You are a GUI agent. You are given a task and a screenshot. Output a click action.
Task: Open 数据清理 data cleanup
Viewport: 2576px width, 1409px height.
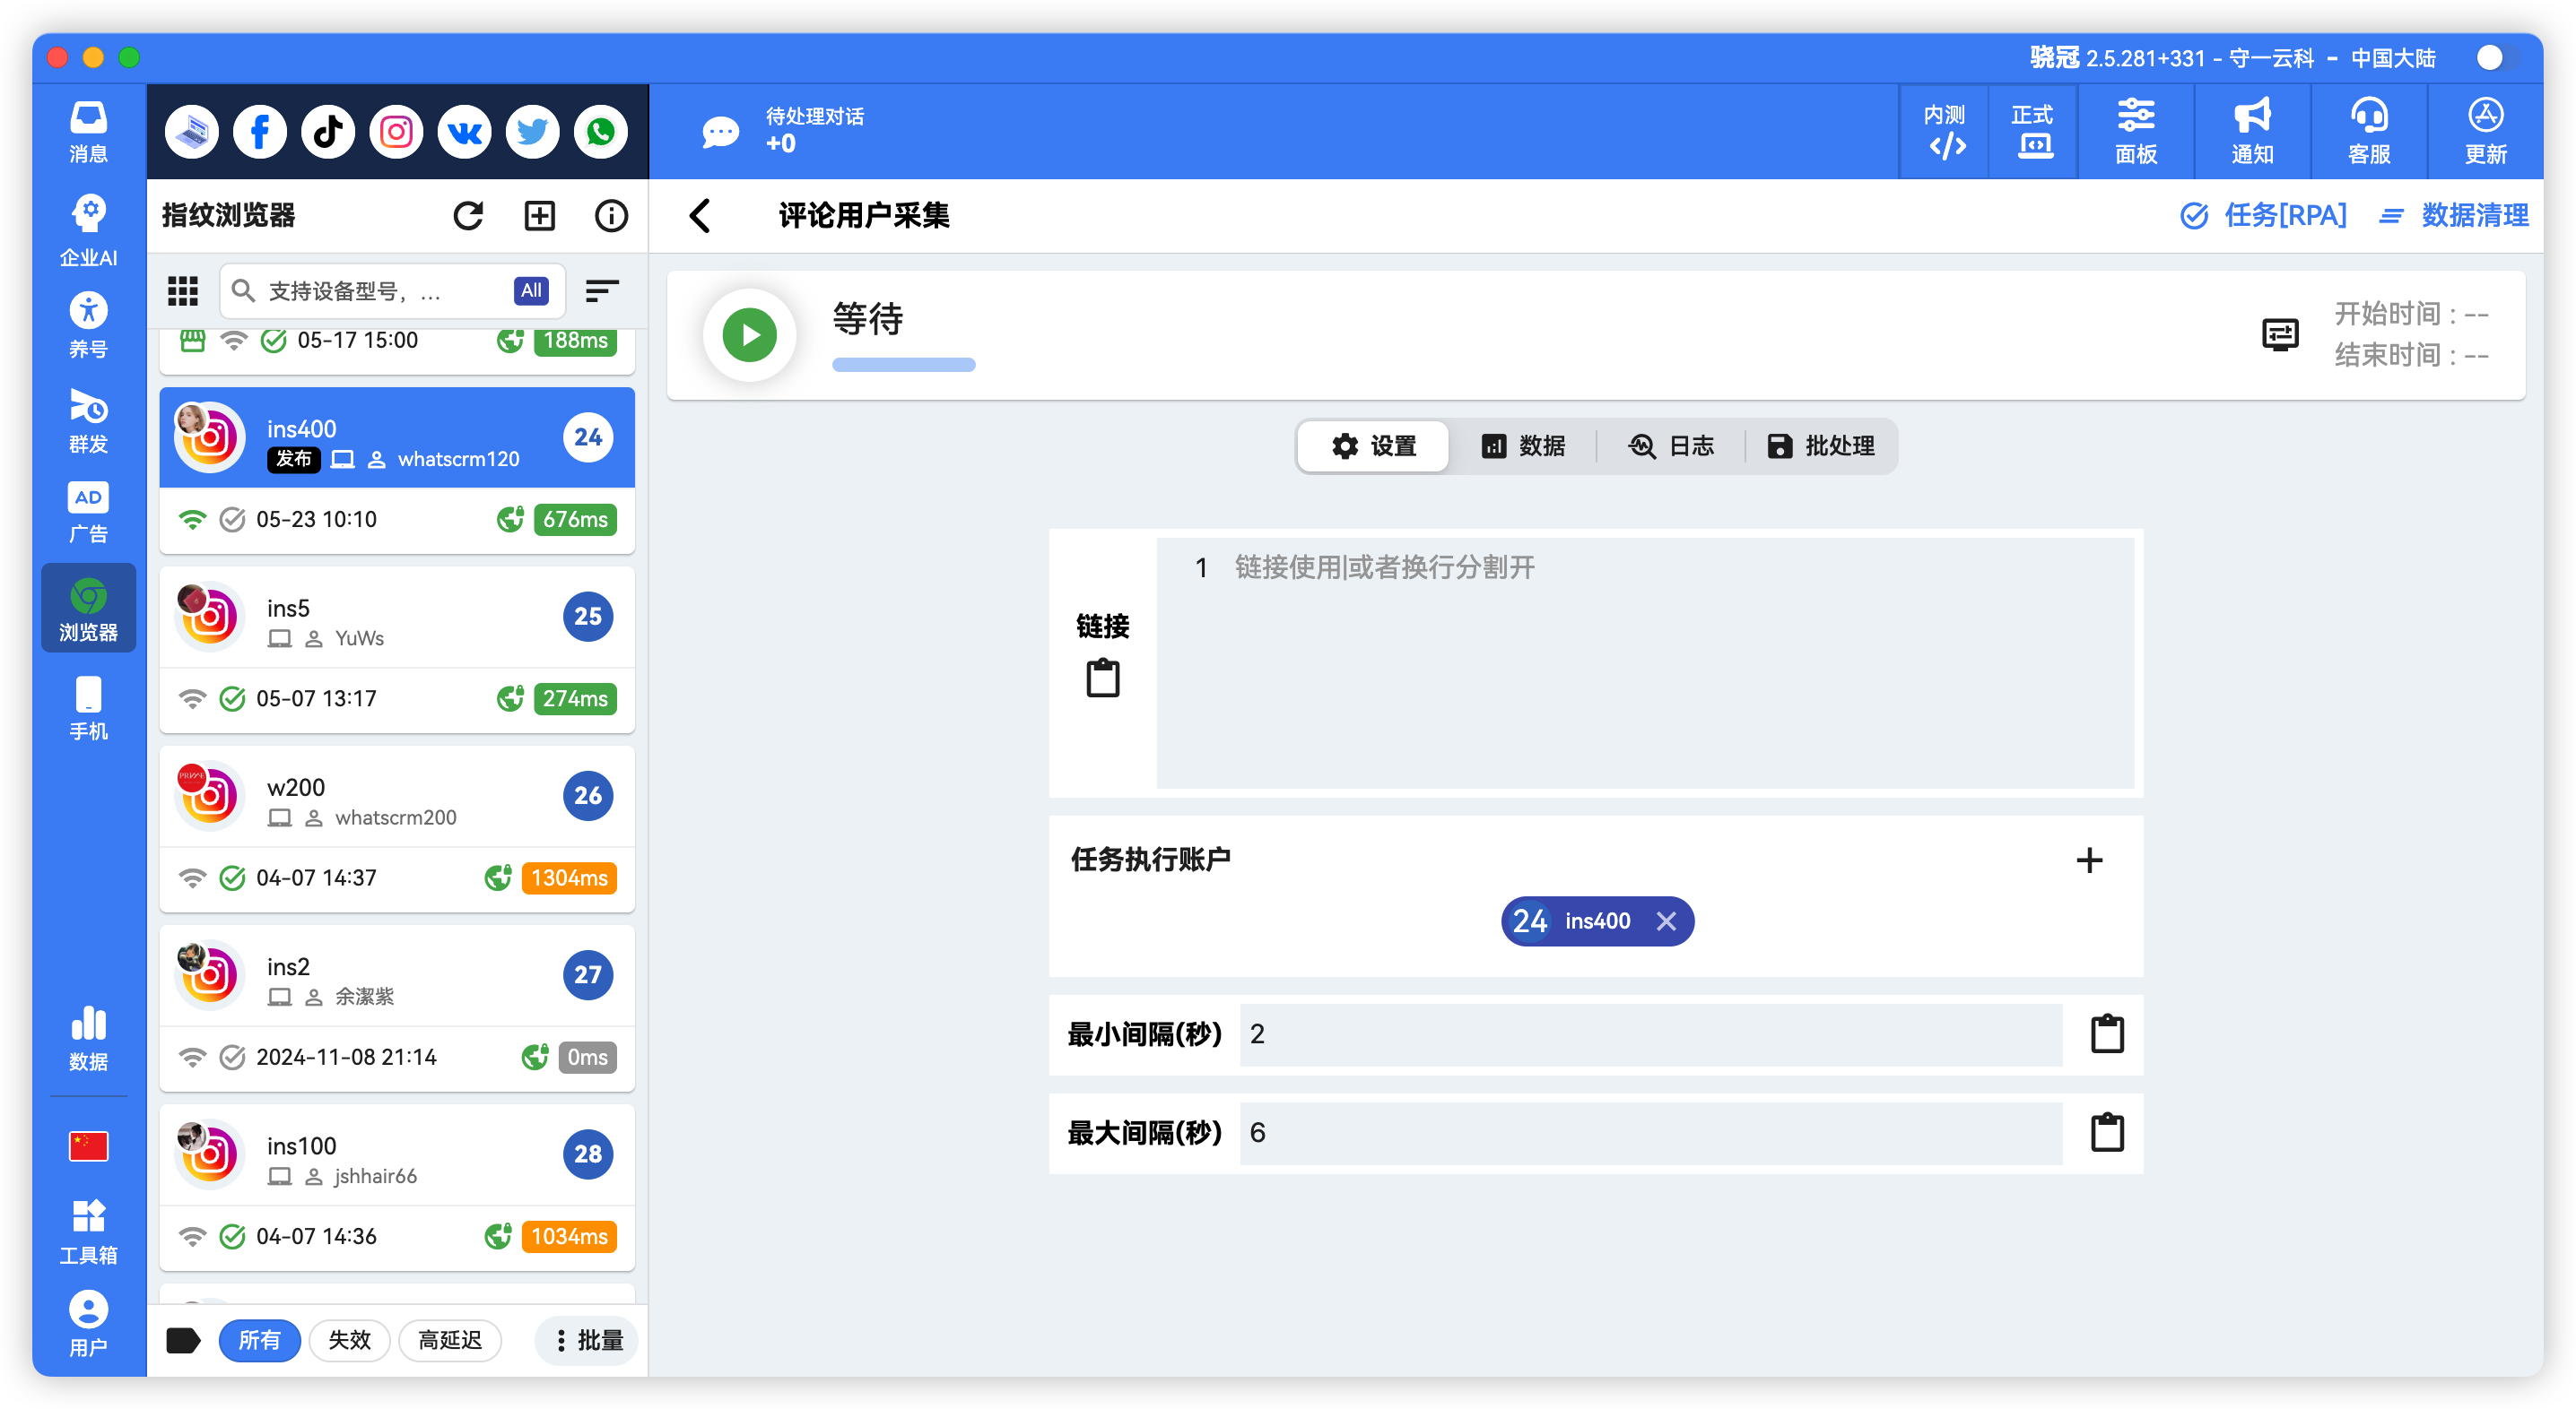click(2453, 216)
